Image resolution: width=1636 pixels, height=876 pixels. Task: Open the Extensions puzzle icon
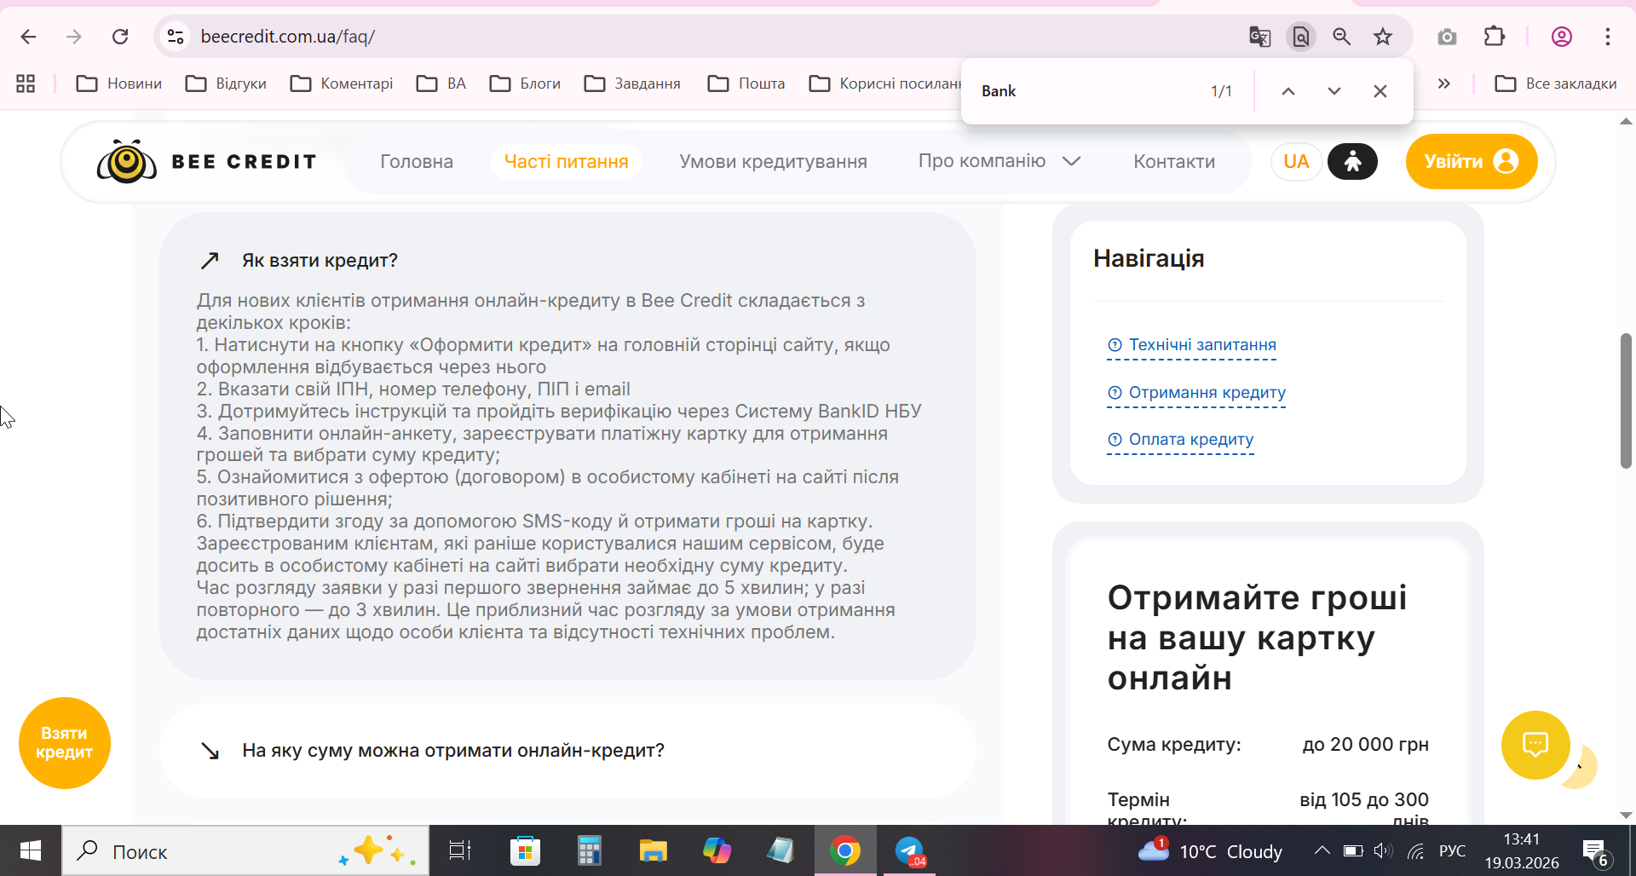[1495, 37]
